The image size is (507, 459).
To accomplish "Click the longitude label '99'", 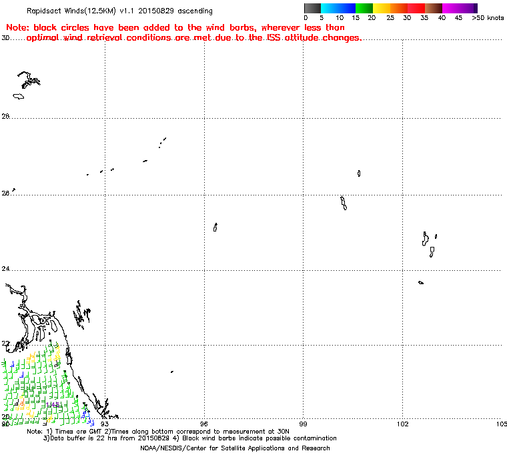I will pos(303,424).
